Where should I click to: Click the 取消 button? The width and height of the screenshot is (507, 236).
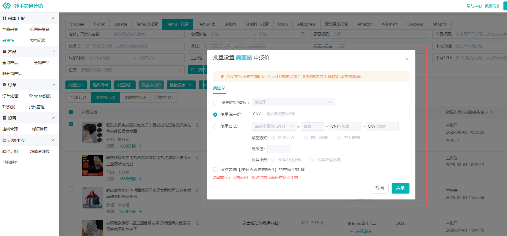click(x=379, y=188)
